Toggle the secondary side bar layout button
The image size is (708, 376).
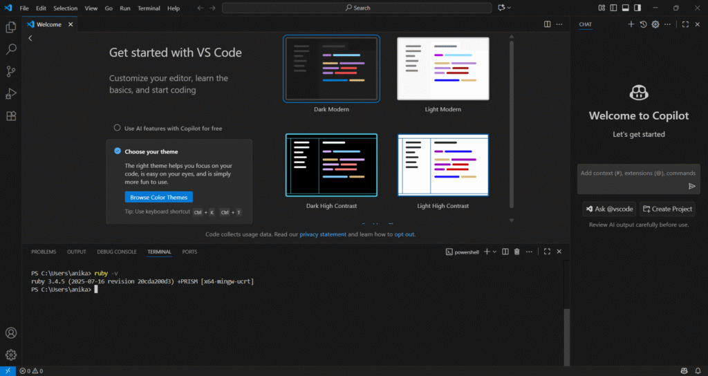click(x=637, y=8)
